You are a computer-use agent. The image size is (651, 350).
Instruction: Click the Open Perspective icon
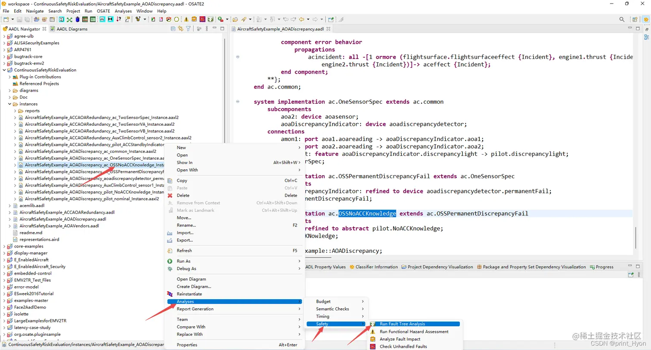[635, 19]
